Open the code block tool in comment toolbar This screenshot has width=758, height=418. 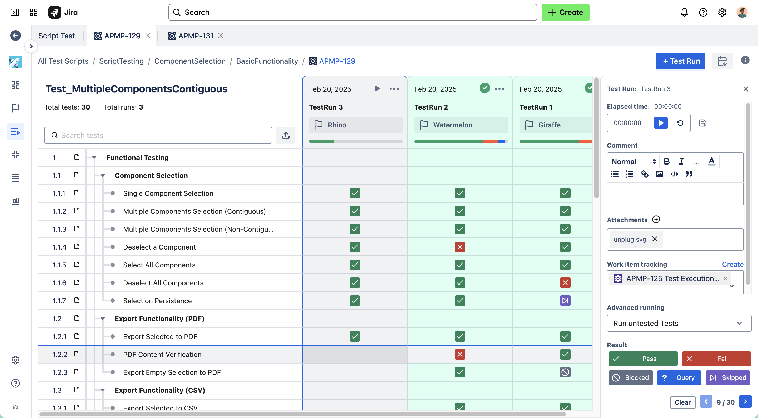tap(674, 174)
